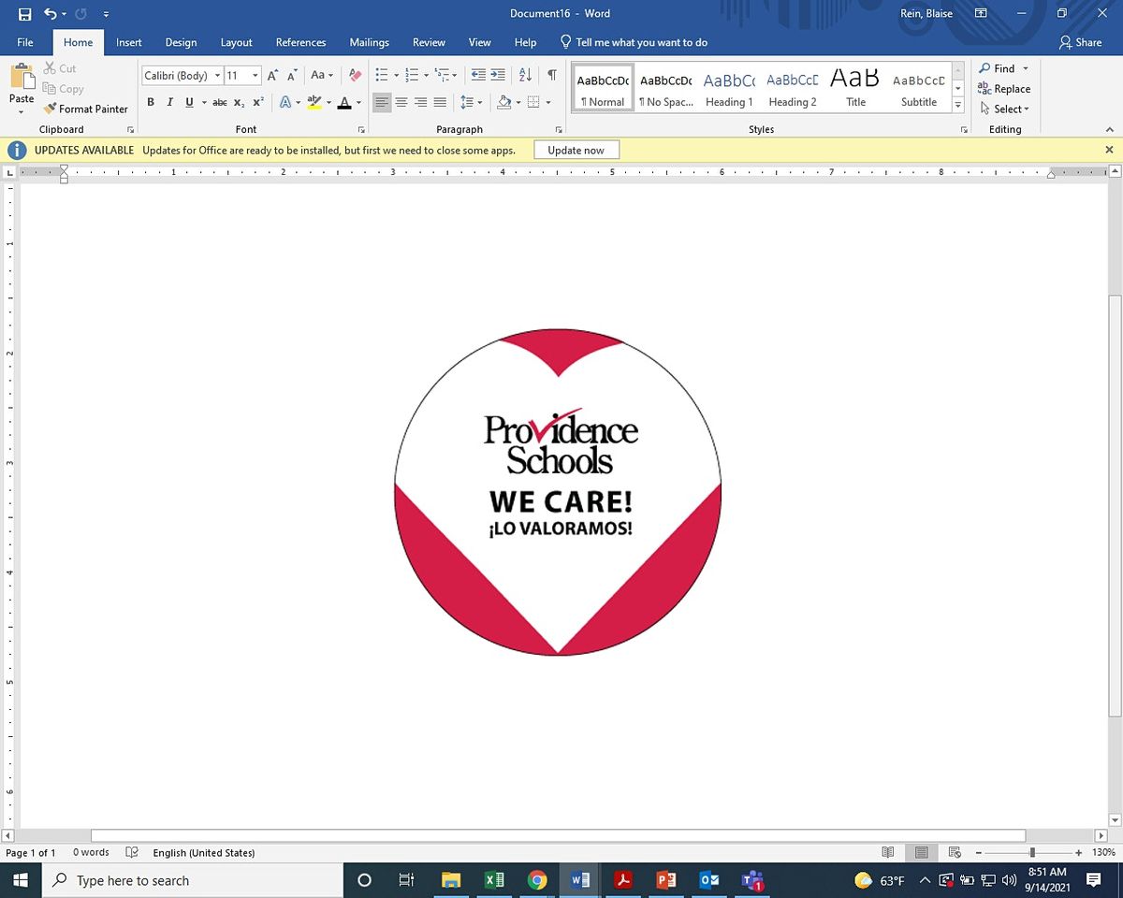Switch to Read Mode view in status bar

point(888,852)
